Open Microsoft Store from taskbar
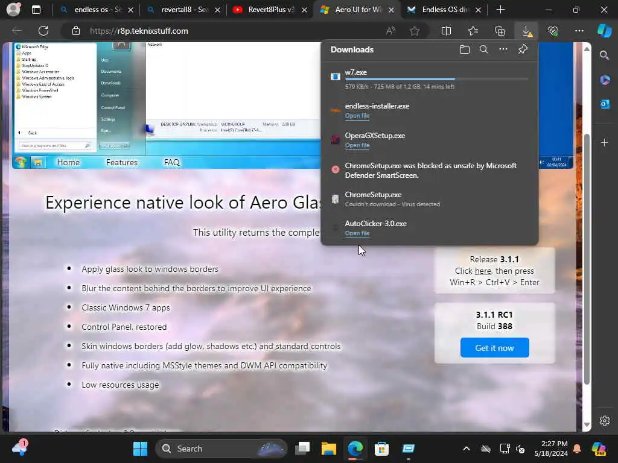This screenshot has width=618, height=463. click(x=381, y=449)
